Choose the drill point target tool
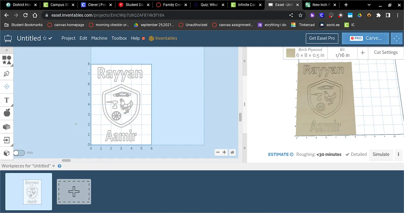 pyautogui.click(x=6, y=86)
